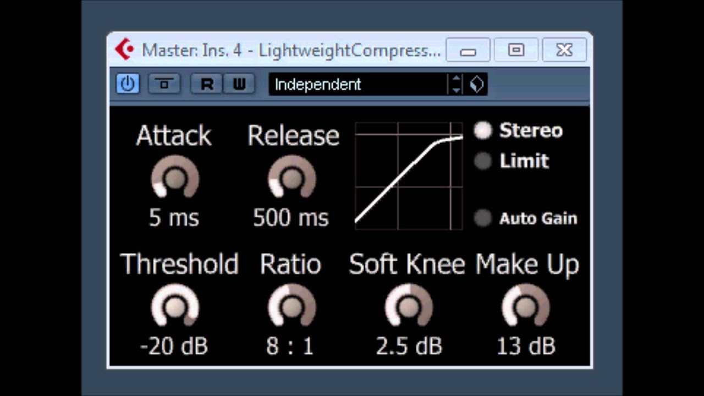Click the 5 ms attack value
Screen dimensions: 704x396
(x=174, y=218)
